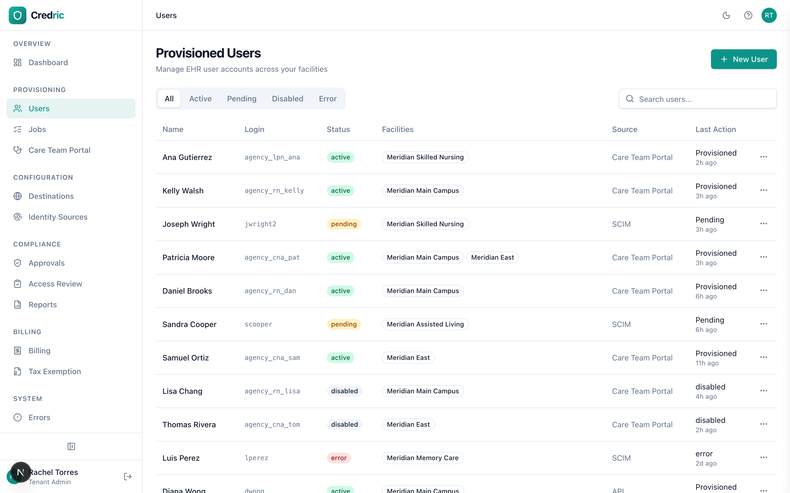Screen dimensions: 790x493
Task: Click the Credric shield logo
Action: click(x=17, y=15)
